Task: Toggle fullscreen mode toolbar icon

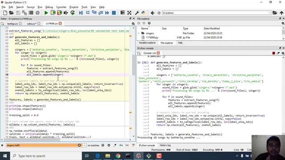Action: point(129,13)
